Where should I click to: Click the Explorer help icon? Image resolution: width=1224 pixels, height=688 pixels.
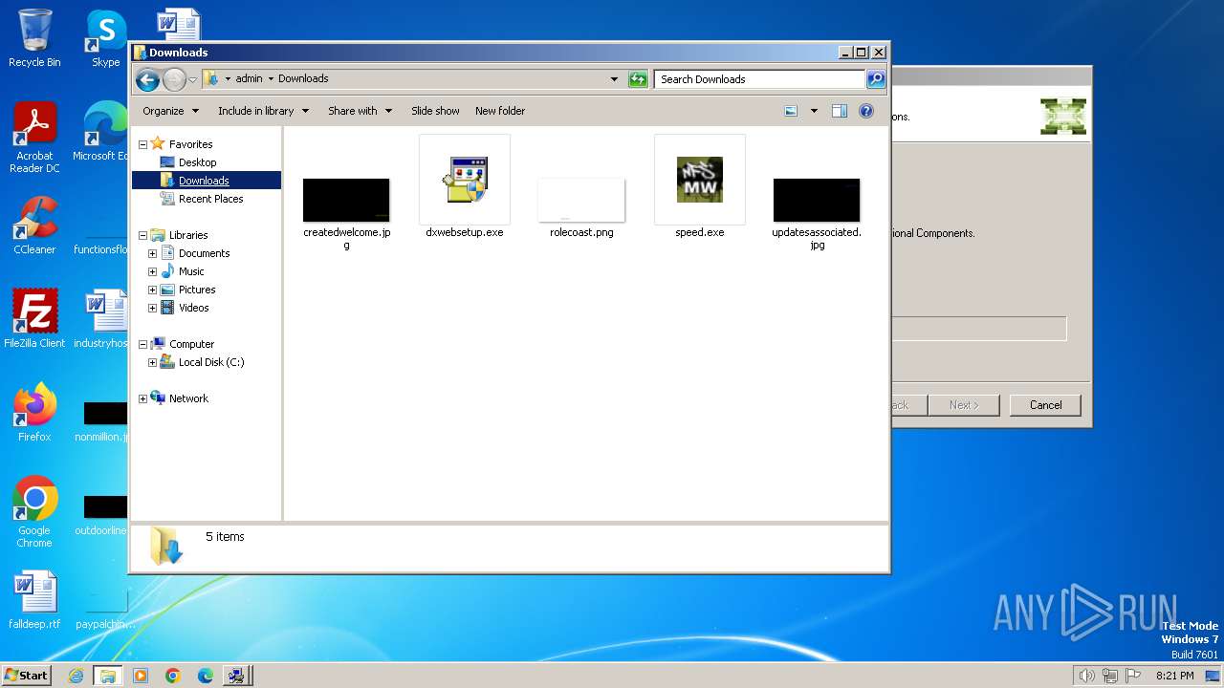coord(866,111)
